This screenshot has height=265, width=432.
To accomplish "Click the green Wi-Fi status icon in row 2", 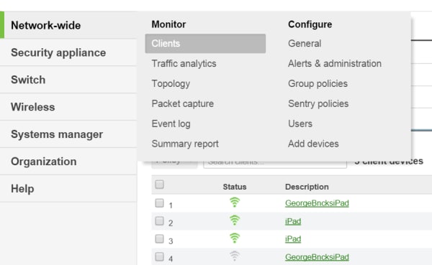I will pos(235,220).
